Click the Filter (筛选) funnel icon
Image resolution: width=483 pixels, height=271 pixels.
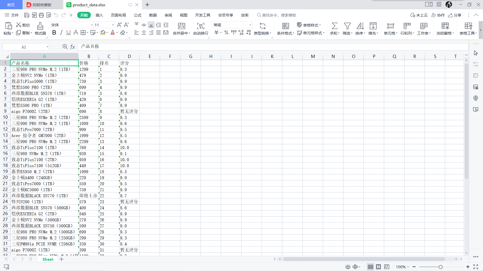point(347,26)
